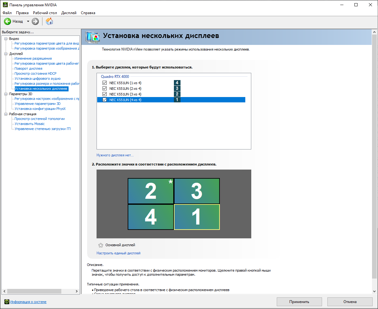Open the Рабочий стол menu
The image size is (378, 309).
(x=45, y=13)
